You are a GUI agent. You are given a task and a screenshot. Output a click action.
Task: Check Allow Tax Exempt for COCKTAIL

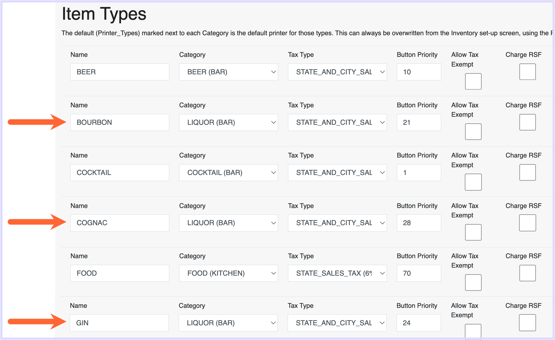[473, 182]
